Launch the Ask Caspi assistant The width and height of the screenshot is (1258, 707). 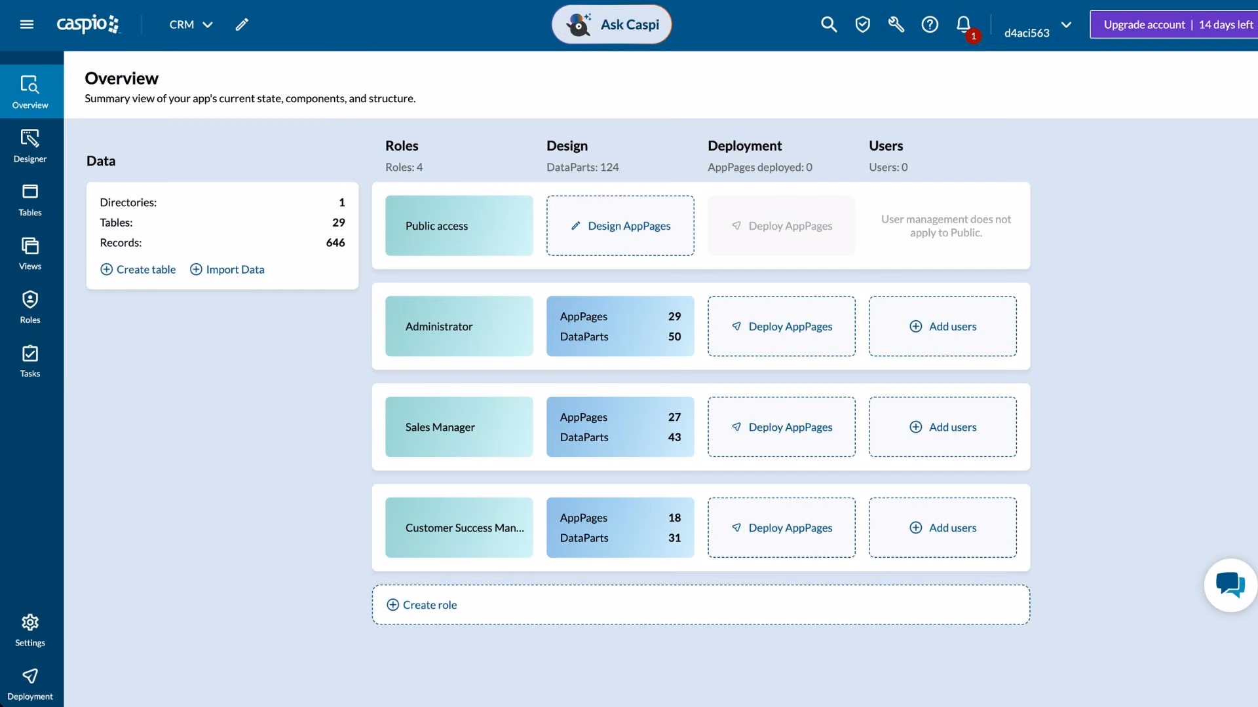611,24
